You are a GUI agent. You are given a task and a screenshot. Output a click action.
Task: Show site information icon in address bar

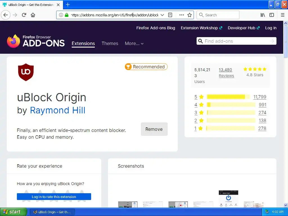click(x=61, y=15)
